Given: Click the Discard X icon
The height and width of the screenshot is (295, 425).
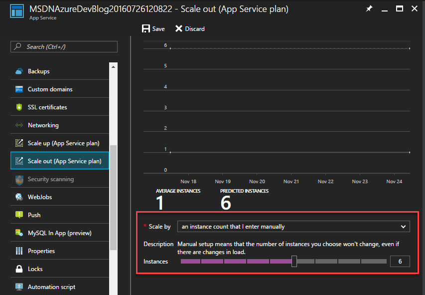Looking at the screenshot, I should 178,28.
